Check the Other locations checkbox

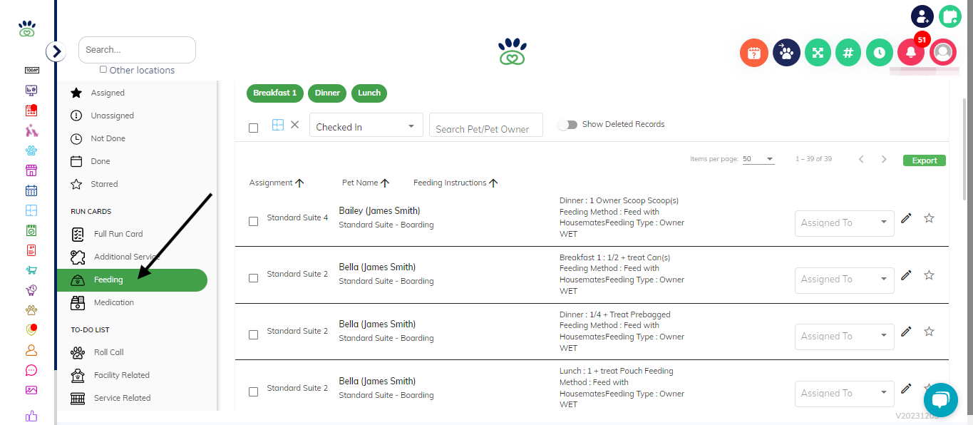click(x=103, y=69)
